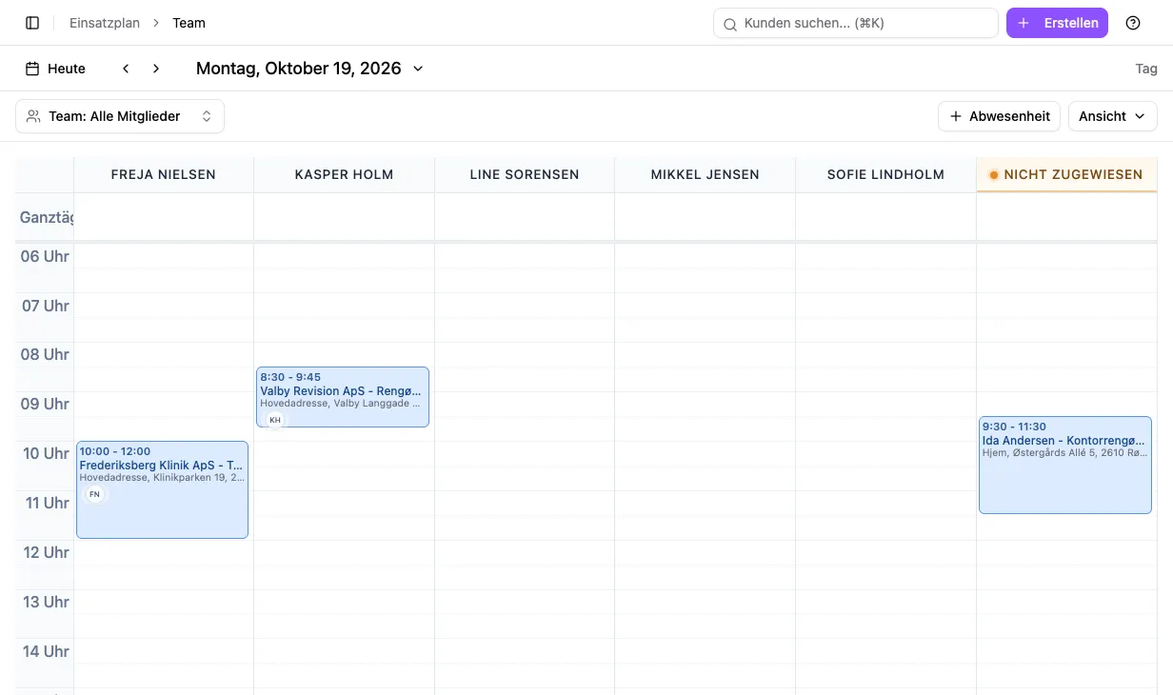This screenshot has width=1173, height=695.
Task: Select the Line Sorensen column header
Action: tap(525, 175)
